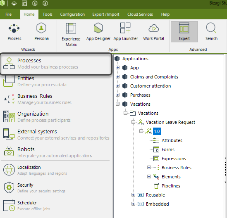Expand the App application node

pos(118,68)
